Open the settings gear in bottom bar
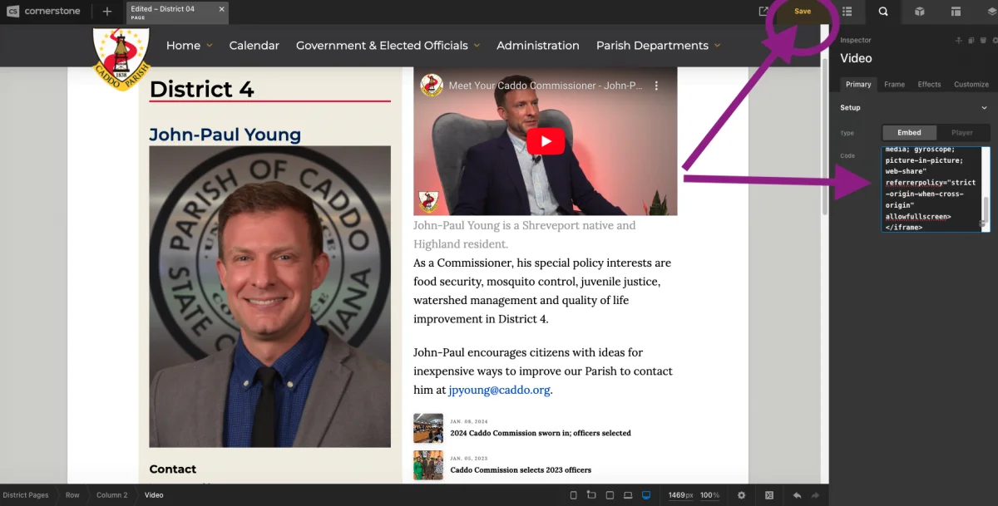This screenshot has height=506, width=998. (x=741, y=495)
